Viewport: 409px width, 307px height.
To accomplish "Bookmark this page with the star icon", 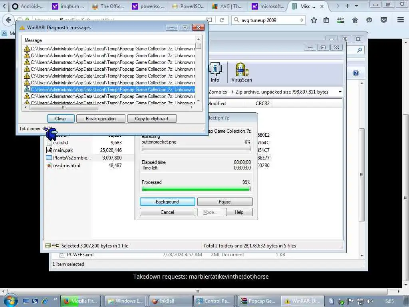I will (x=314, y=20).
